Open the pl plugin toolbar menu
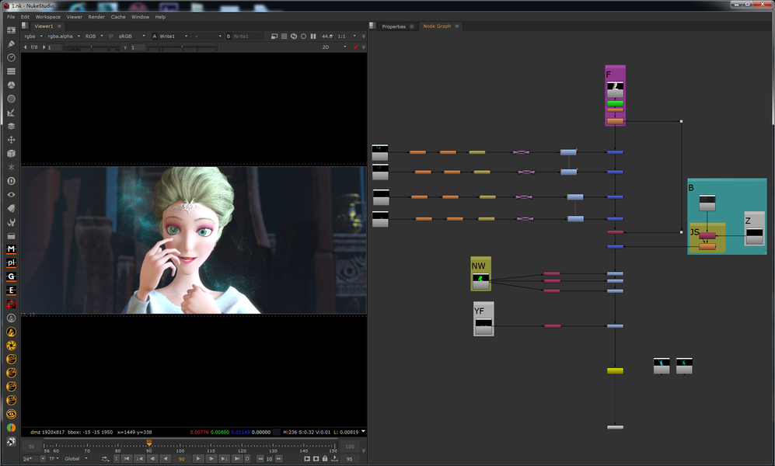 (x=11, y=263)
